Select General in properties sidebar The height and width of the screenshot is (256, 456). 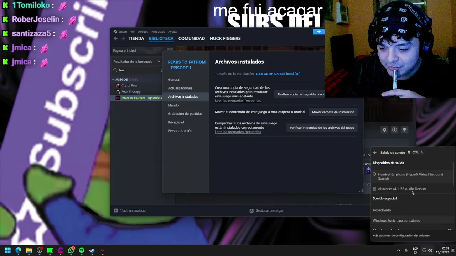(186, 80)
